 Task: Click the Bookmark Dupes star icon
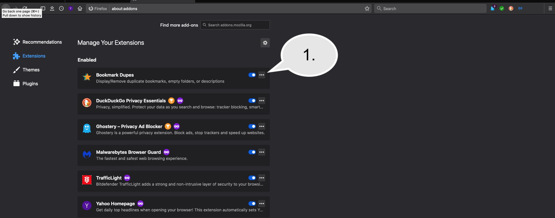[87, 77]
